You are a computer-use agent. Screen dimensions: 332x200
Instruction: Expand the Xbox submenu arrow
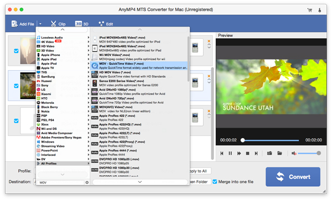pyautogui.click(x=89, y=124)
